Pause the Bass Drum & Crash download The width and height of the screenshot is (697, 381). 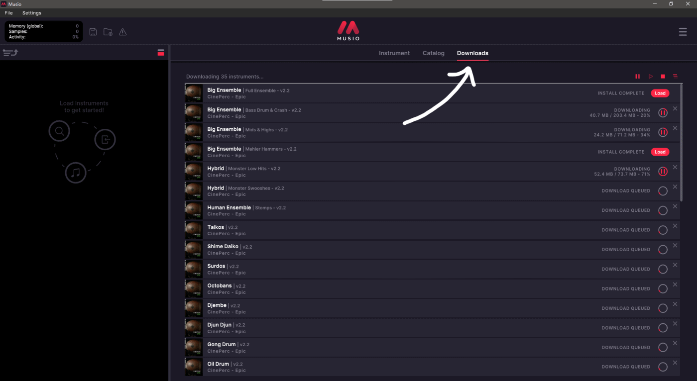pos(663,113)
